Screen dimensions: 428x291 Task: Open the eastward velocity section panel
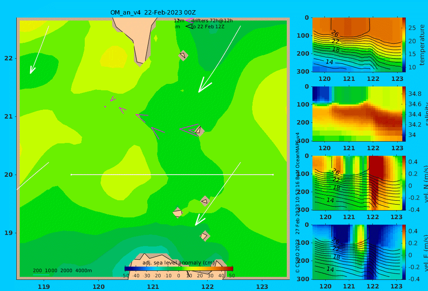[357, 252]
